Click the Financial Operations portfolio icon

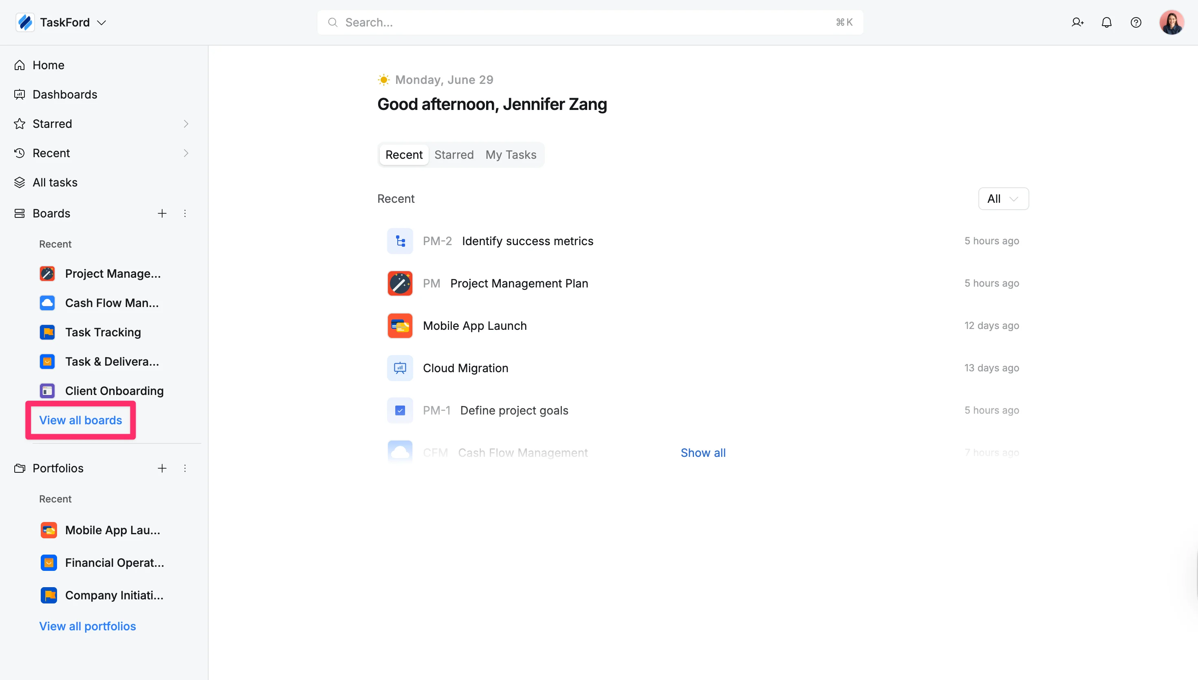coord(48,563)
